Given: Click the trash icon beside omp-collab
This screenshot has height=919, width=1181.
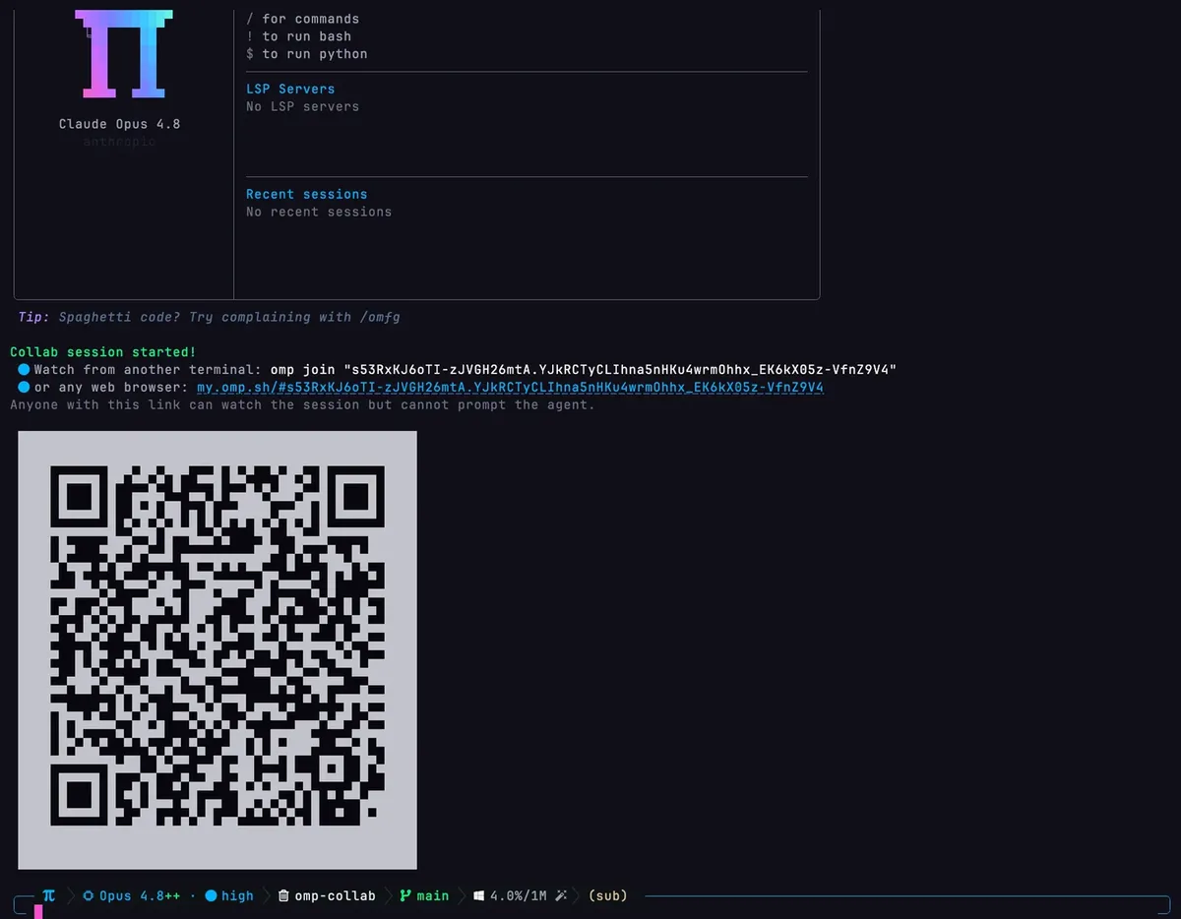Looking at the screenshot, I should pyautogui.click(x=283, y=896).
